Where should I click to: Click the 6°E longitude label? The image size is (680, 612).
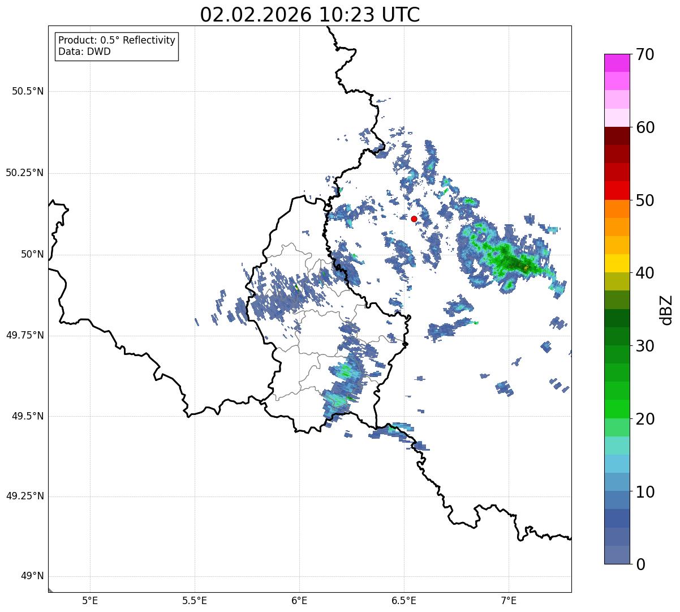point(299,601)
